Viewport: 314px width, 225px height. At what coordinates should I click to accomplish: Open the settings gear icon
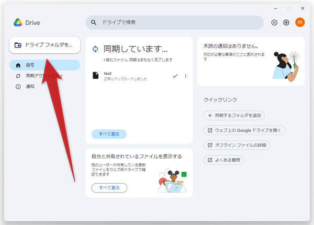(x=286, y=22)
